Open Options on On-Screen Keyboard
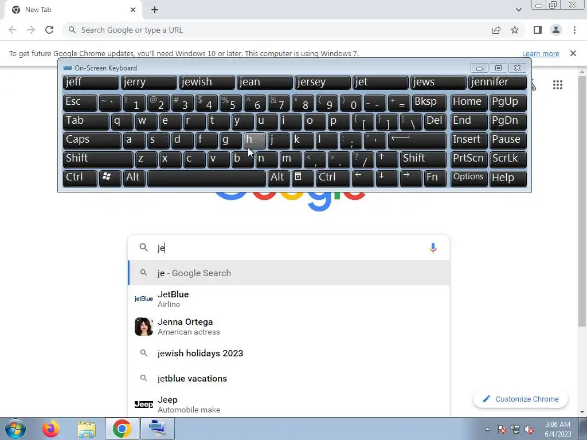The width and height of the screenshot is (587, 440). 469,178
